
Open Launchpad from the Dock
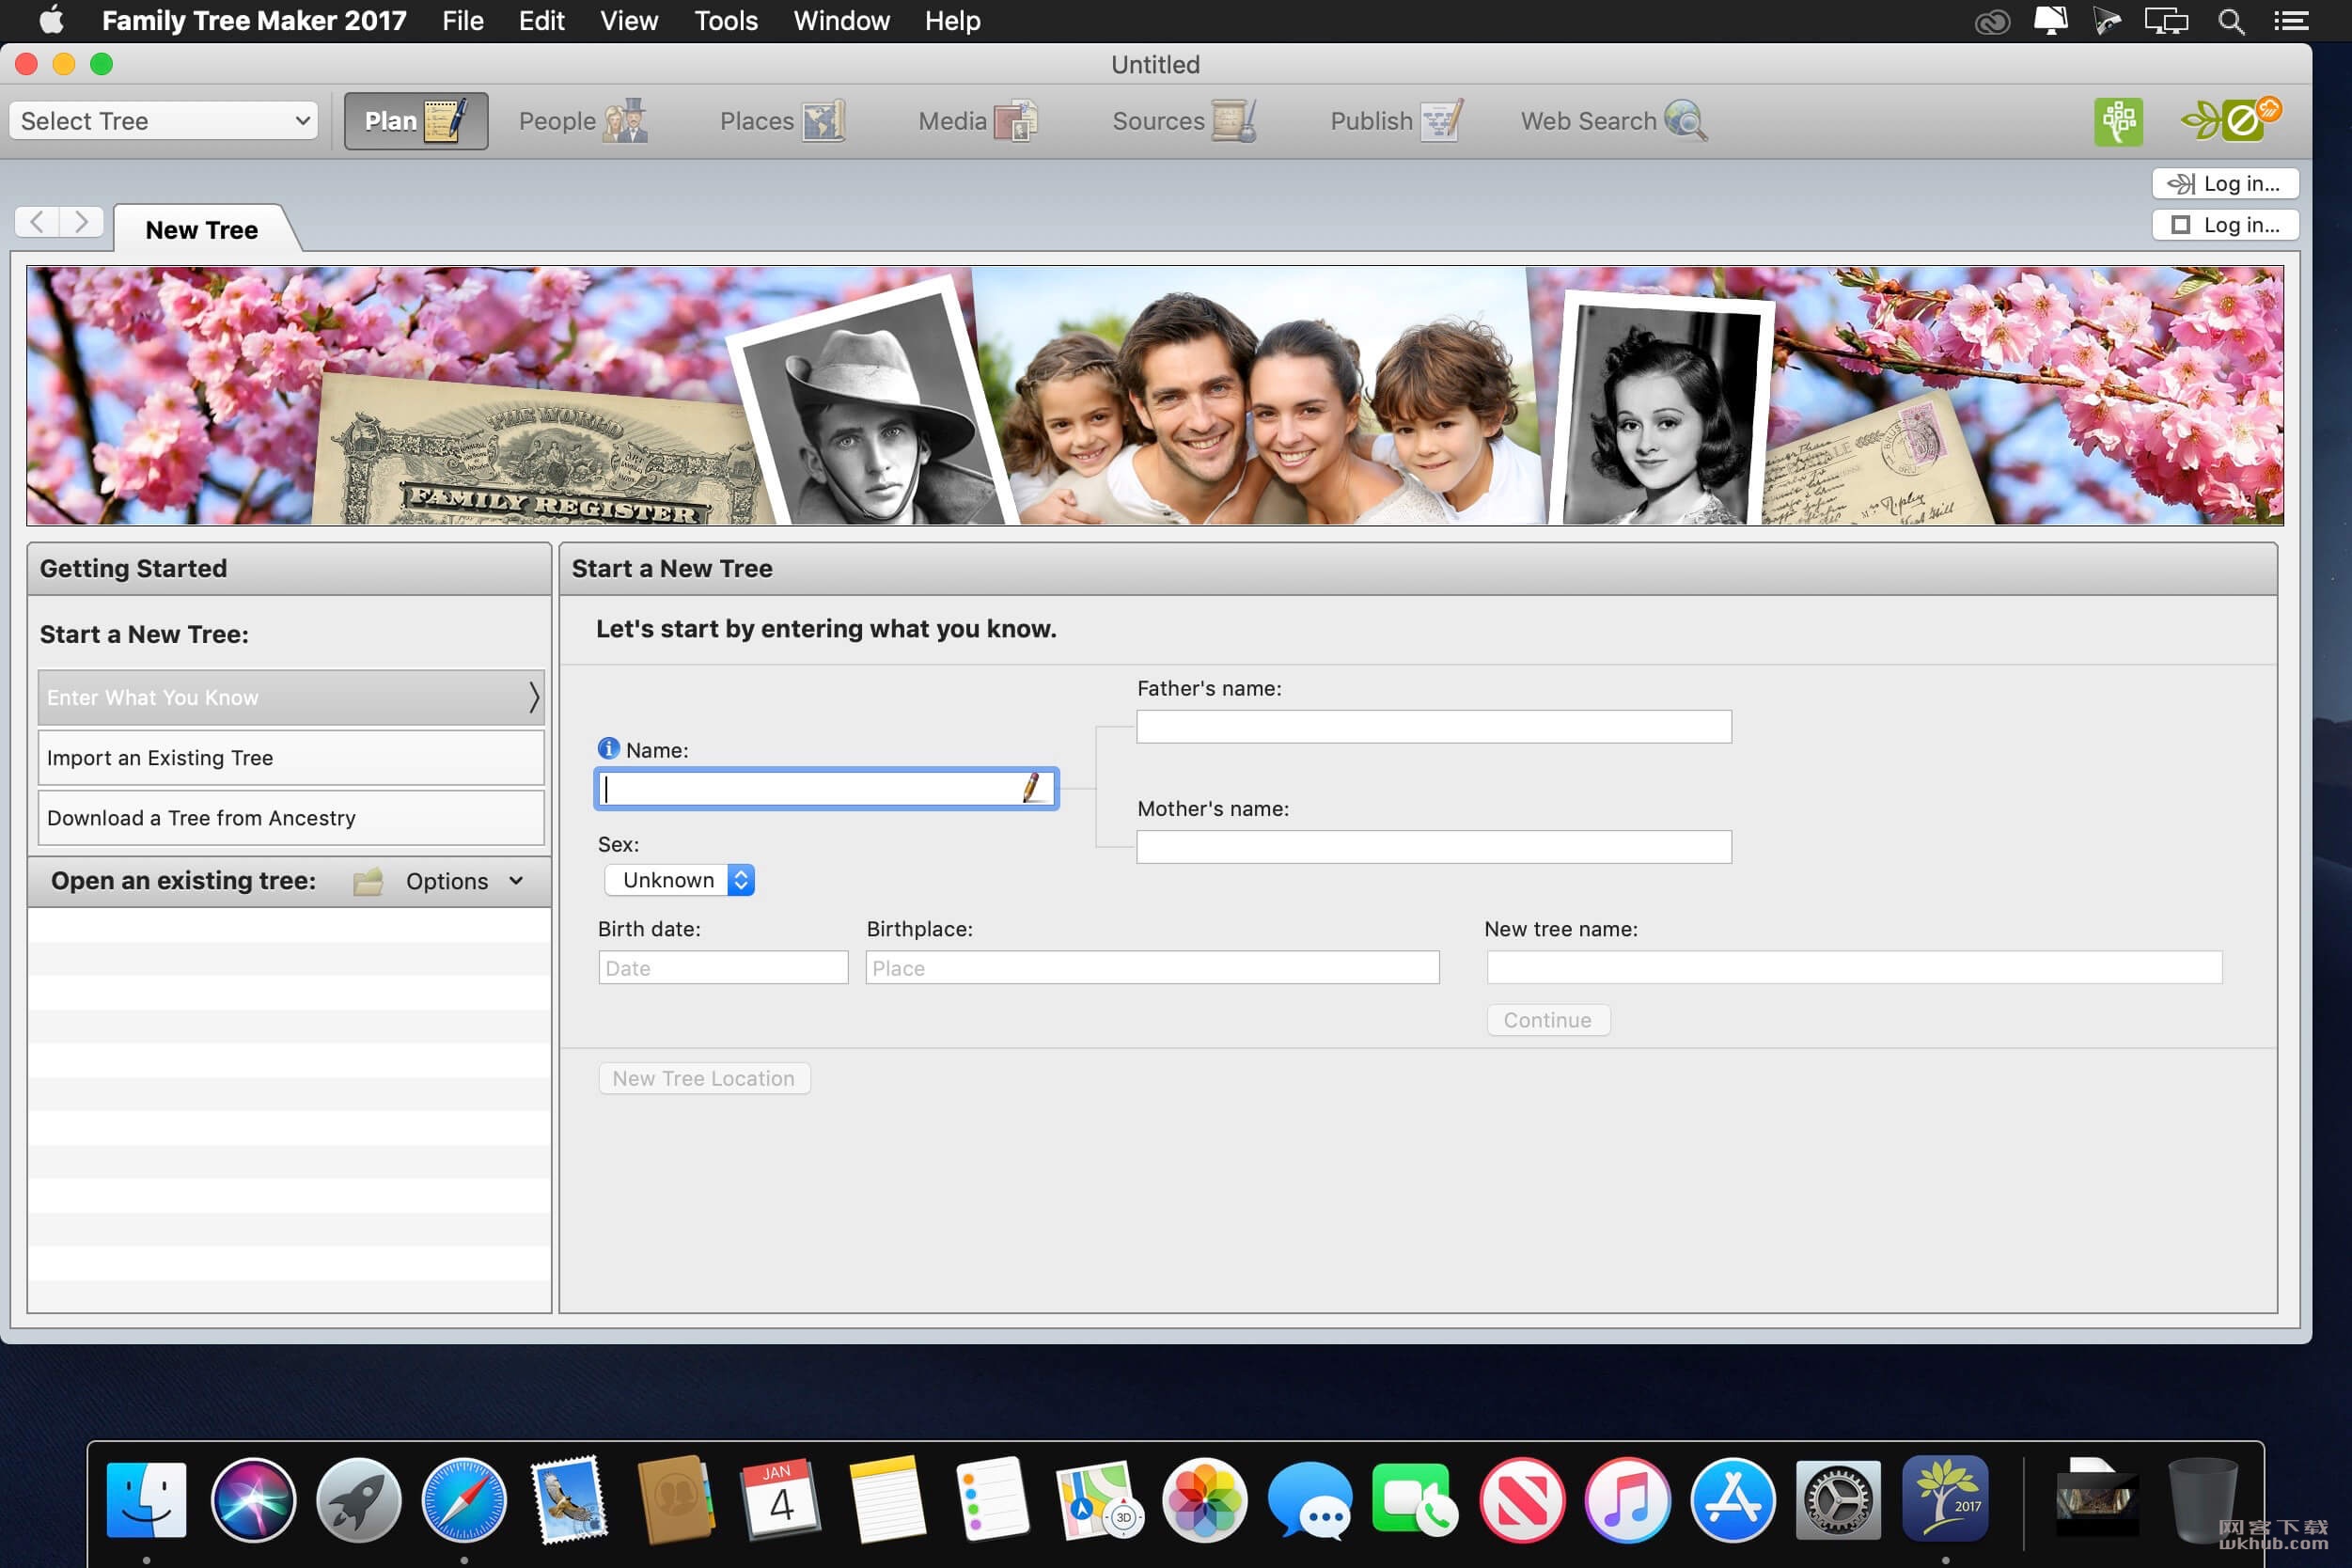point(359,1500)
